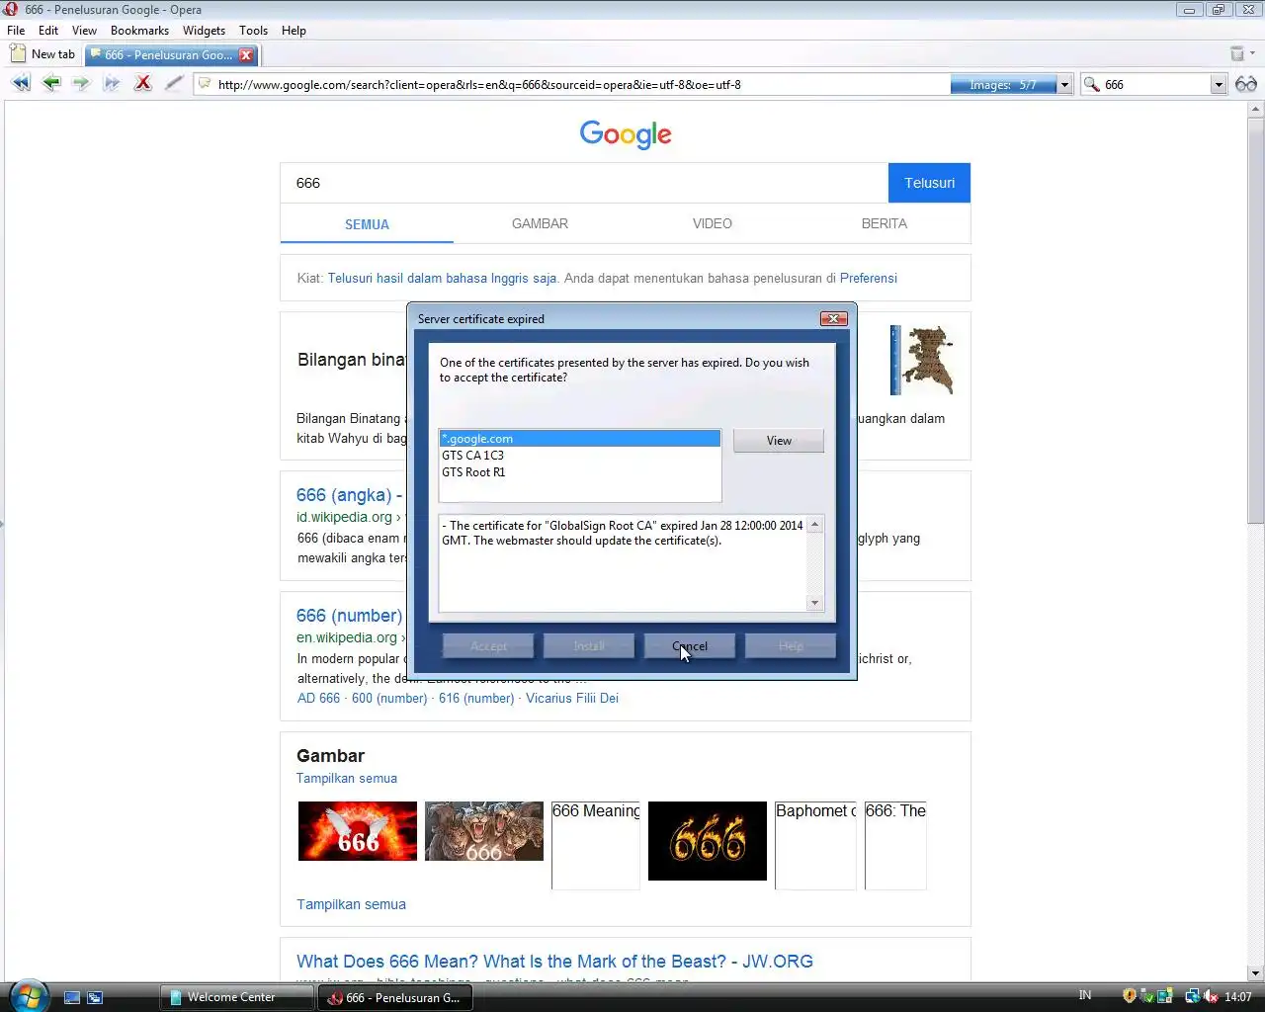Click Switch windows quick launch icon
The height and width of the screenshot is (1012, 1265).
(95, 997)
